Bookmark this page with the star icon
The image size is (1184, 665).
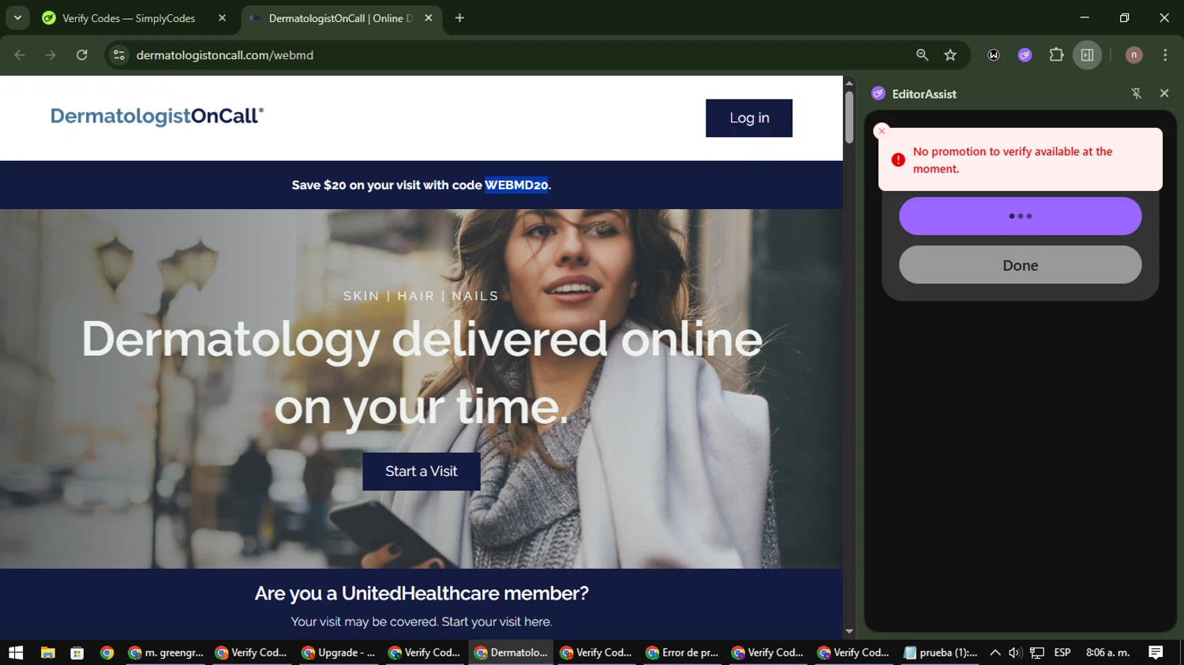coord(950,54)
